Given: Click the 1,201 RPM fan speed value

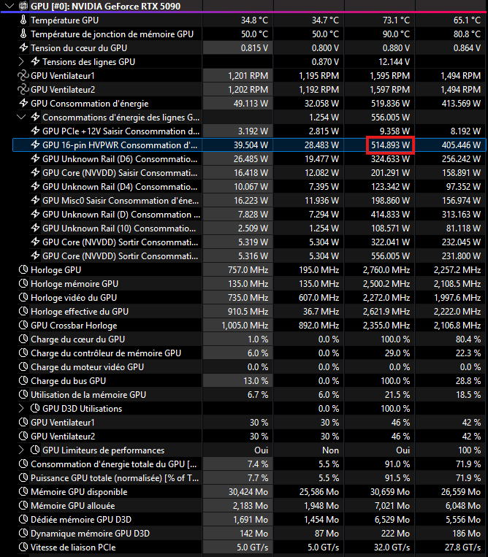Looking at the screenshot, I should click(248, 76).
